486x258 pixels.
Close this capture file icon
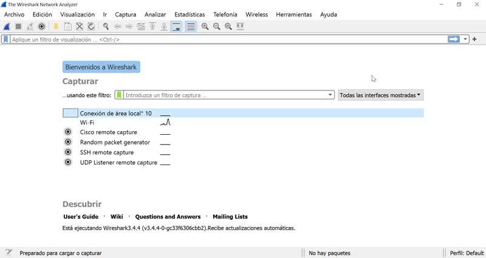(x=80, y=27)
